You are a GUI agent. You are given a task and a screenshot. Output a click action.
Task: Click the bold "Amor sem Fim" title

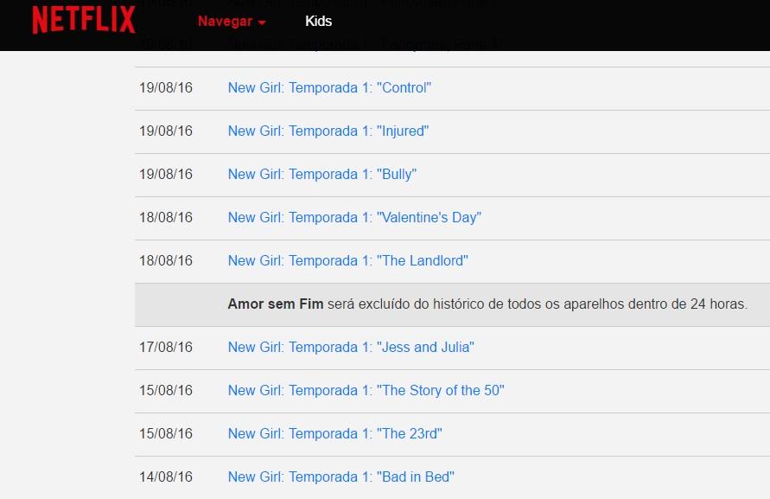275,304
